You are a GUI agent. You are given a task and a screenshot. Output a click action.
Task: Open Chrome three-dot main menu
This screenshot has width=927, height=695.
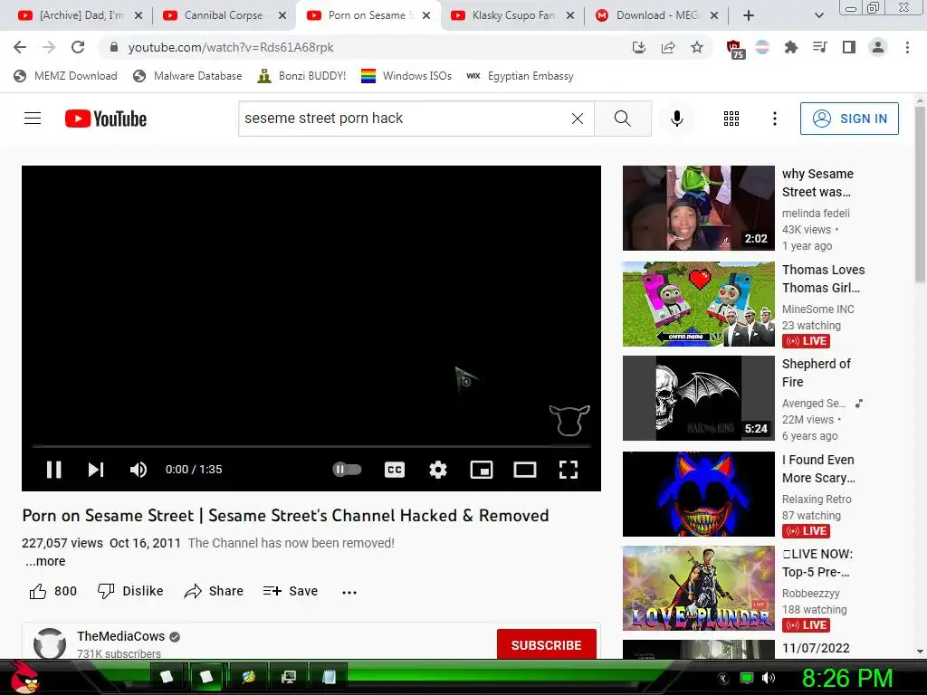[x=907, y=47]
